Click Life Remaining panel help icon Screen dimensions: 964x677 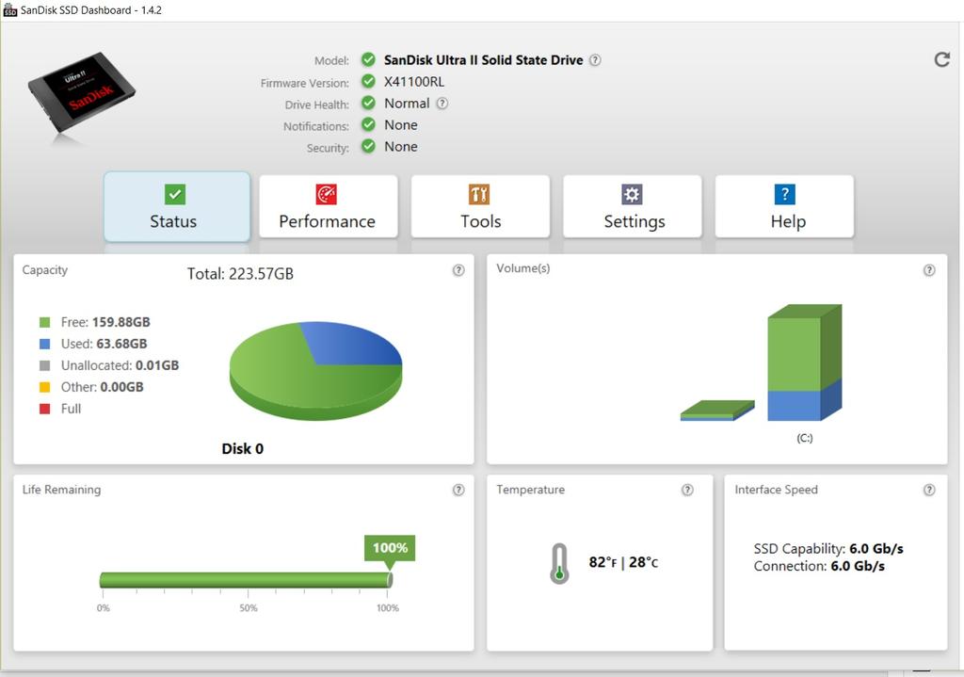(458, 490)
